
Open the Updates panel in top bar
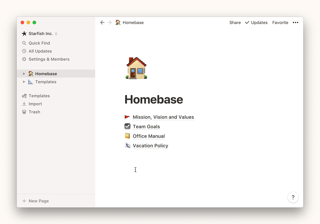[256, 23]
